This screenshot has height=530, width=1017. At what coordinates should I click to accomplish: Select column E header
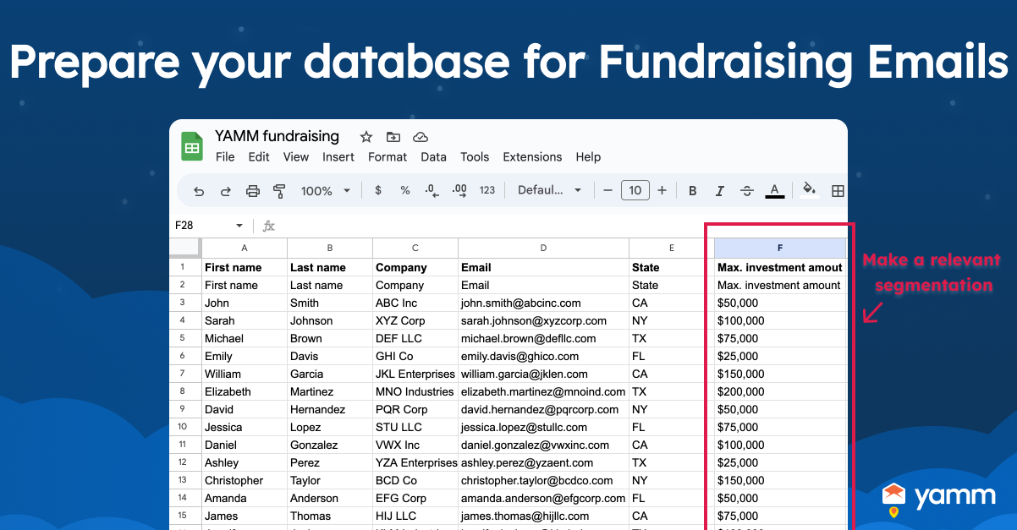click(671, 248)
